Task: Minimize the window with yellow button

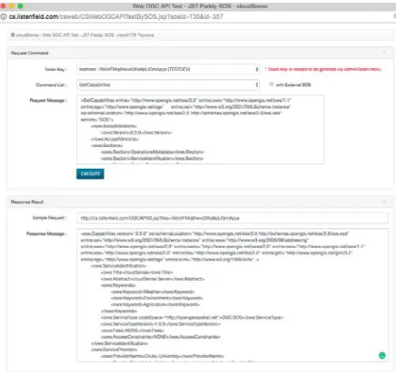Action: pos(12,5)
